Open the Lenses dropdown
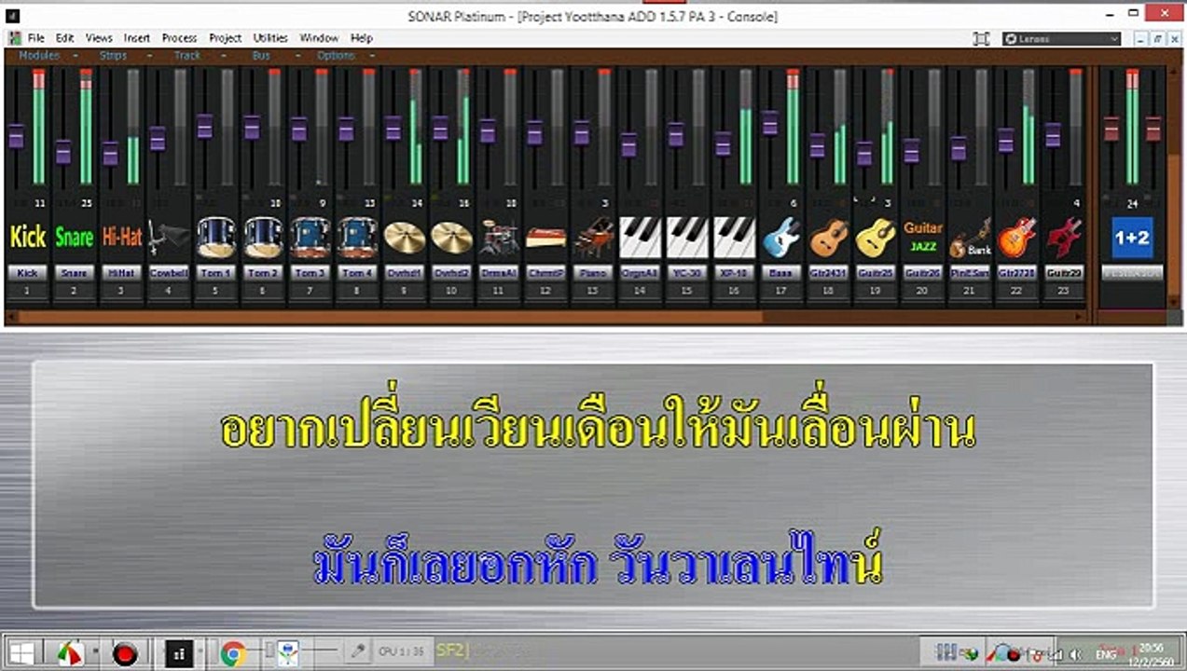Screen dimensions: 1187x671 1061,39
